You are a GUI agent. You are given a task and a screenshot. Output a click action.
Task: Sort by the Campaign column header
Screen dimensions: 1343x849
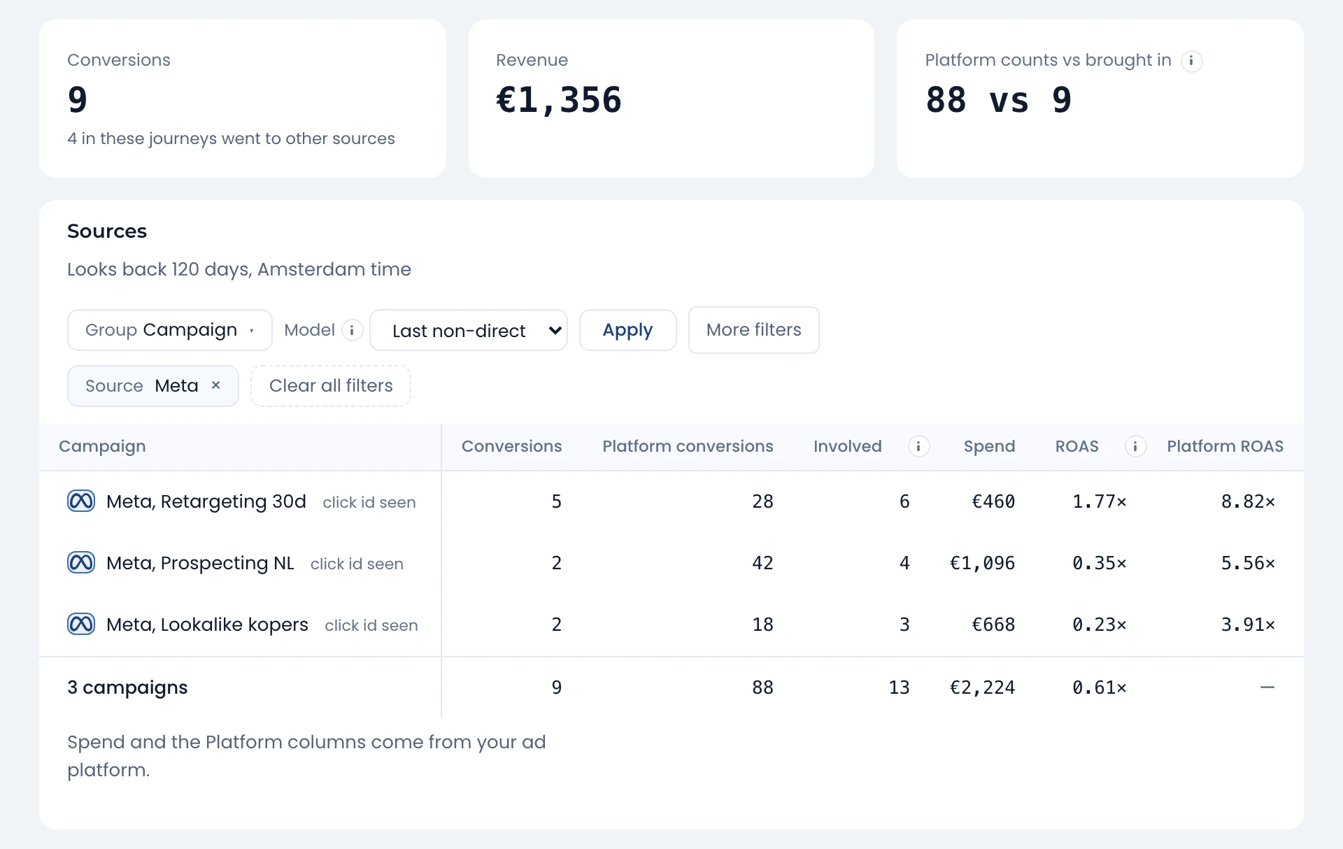coord(102,446)
